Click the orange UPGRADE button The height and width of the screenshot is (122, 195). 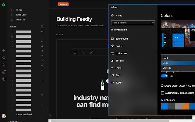tap(63, 4)
